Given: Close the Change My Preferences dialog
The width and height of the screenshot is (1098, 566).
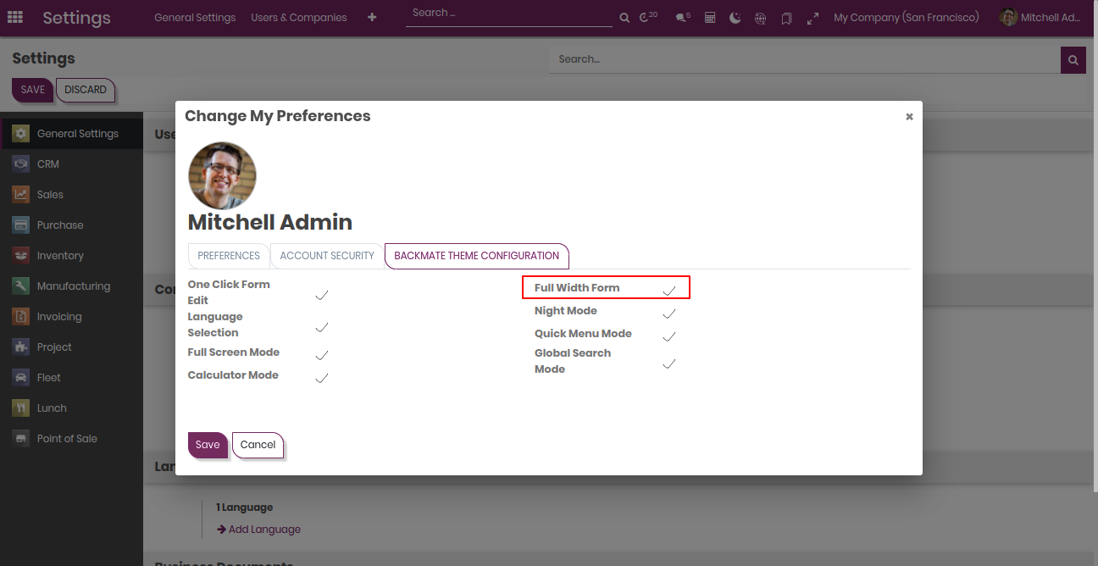Looking at the screenshot, I should coord(909,117).
